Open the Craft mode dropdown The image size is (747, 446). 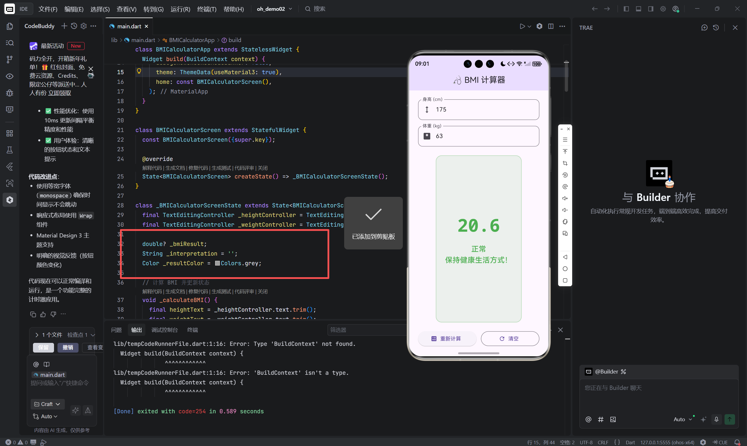coord(48,404)
